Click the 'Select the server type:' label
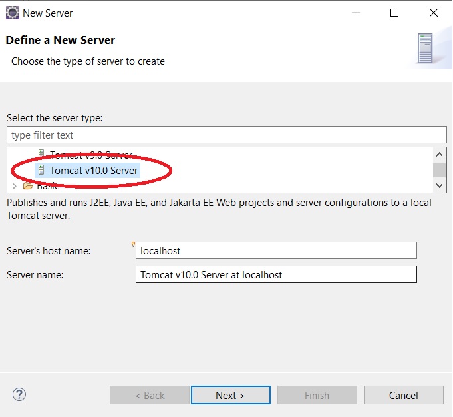 [x=55, y=118]
